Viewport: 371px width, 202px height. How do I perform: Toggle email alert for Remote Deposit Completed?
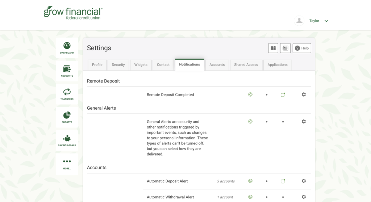[250, 94]
